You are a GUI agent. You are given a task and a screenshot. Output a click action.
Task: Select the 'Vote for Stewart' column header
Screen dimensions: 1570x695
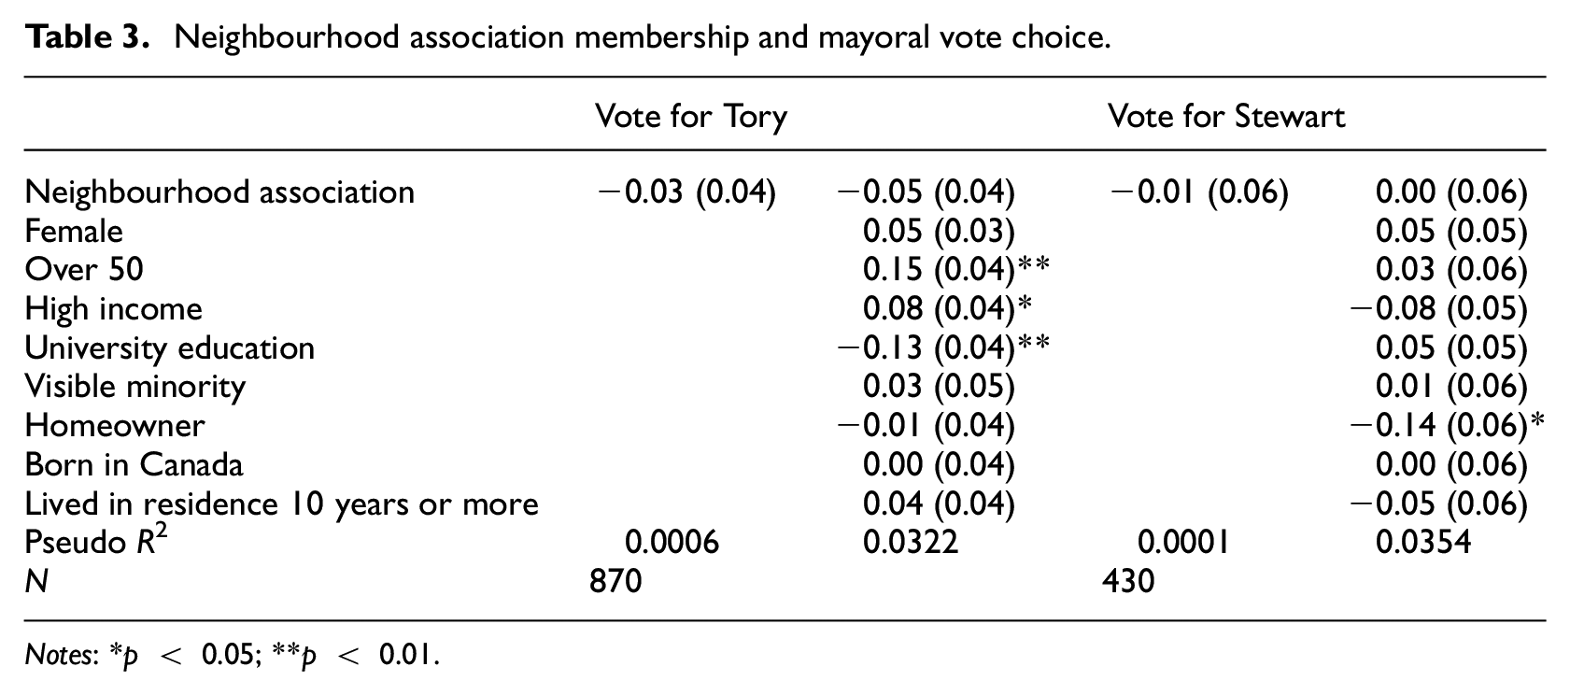pos(1226,116)
